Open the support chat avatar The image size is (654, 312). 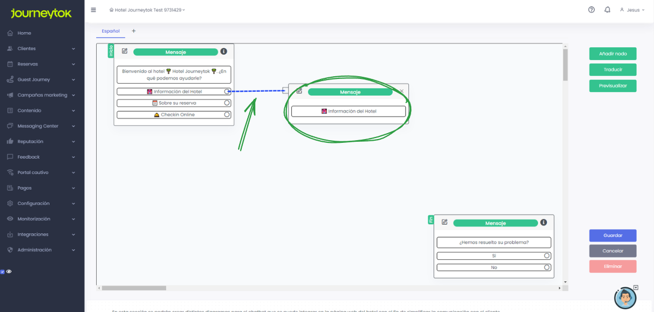pos(625,298)
